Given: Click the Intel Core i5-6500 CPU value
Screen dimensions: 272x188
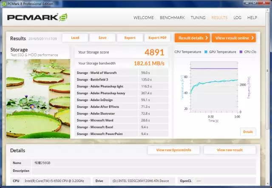Looking at the screenshot, I should tap(54, 181).
